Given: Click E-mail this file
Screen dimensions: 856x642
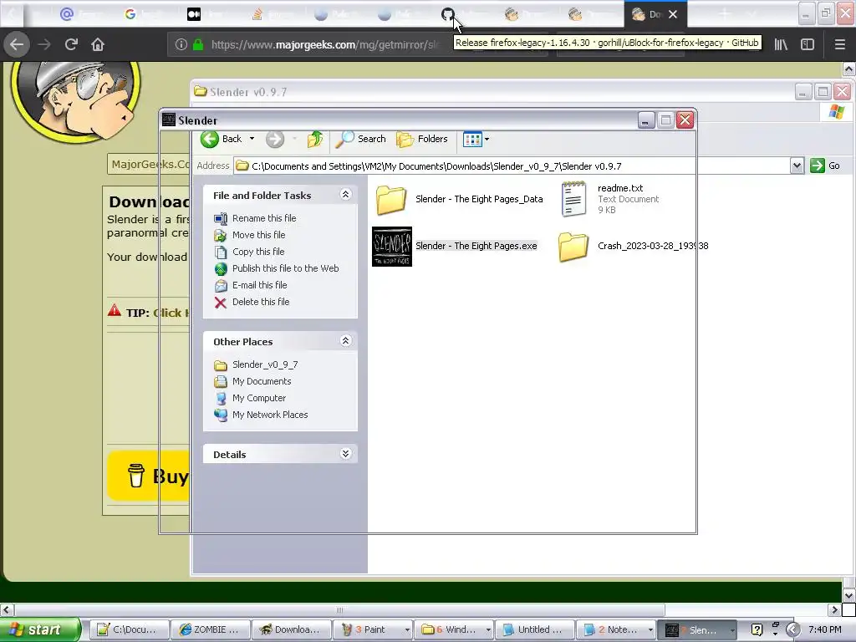Looking at the screenshot, I should pyautogui.click(x=259, y=285).
